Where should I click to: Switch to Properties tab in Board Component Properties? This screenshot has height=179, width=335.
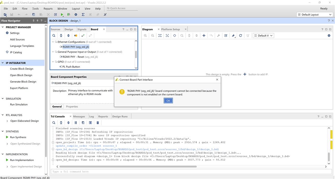(x=72, y=107)
